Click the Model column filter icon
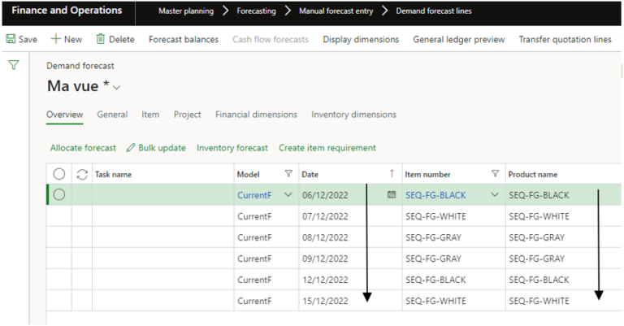624x326 pixels. coord(288,174)
